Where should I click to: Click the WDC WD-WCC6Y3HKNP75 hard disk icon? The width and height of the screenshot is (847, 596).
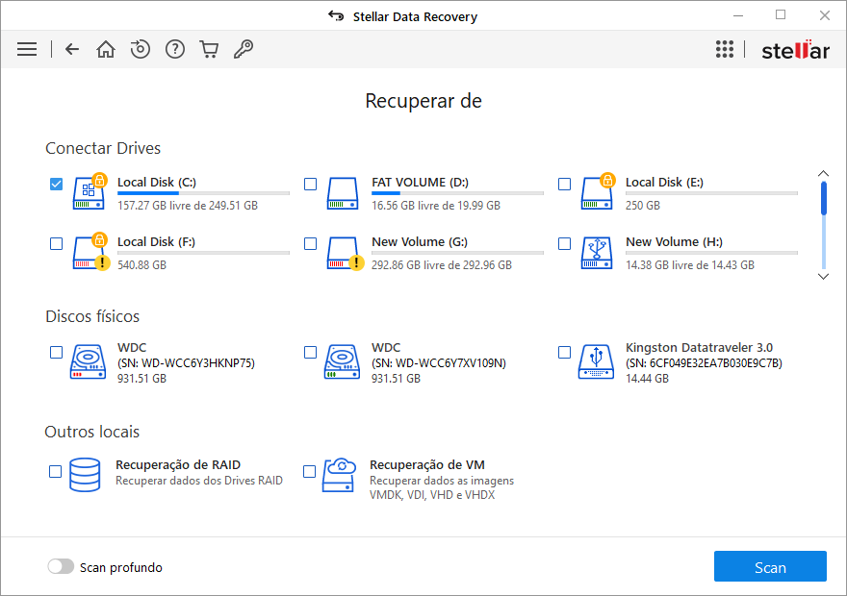(88, 361)
